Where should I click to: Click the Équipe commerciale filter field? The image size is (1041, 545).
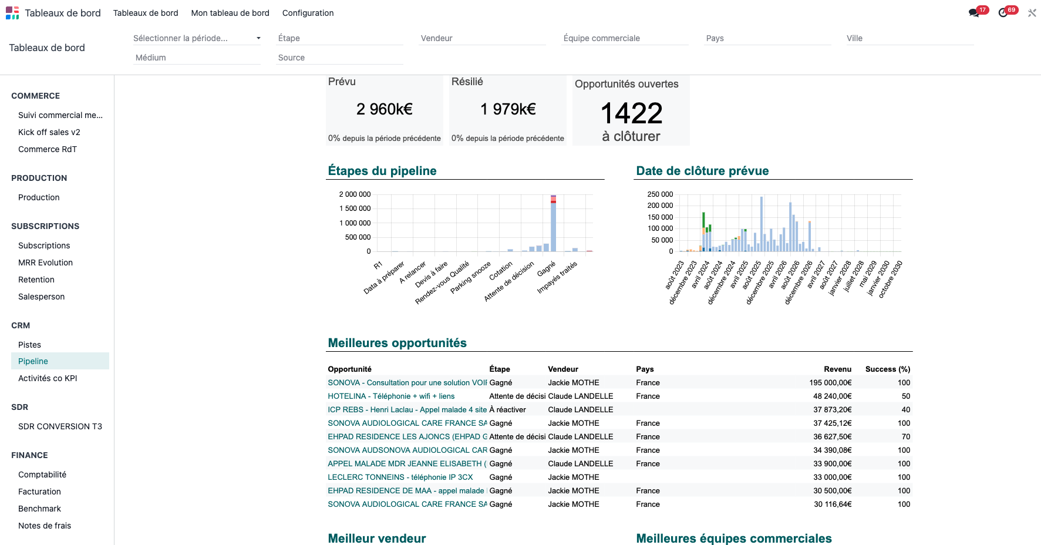click(625, 38)
